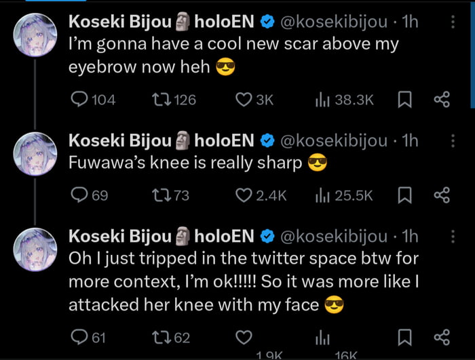Reply to the Fuwawa's knee tweet

point(79,195)
